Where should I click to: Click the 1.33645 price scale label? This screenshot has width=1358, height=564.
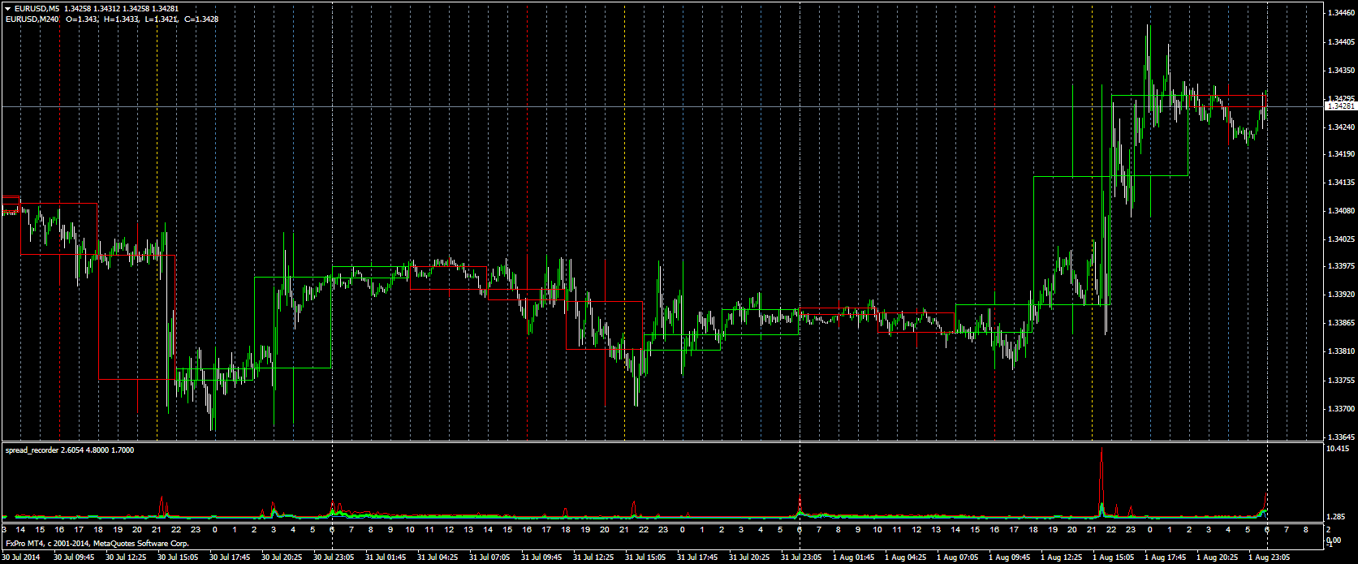click(1339, 437)
